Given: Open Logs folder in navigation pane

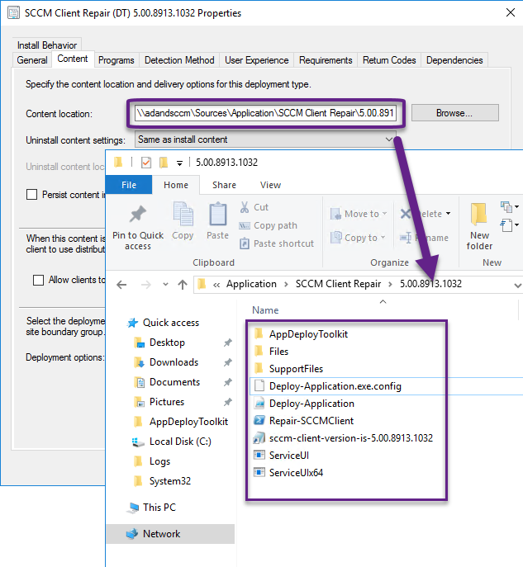Looking at the screenshot, I should pyautogui.click(x=152, y=461).
